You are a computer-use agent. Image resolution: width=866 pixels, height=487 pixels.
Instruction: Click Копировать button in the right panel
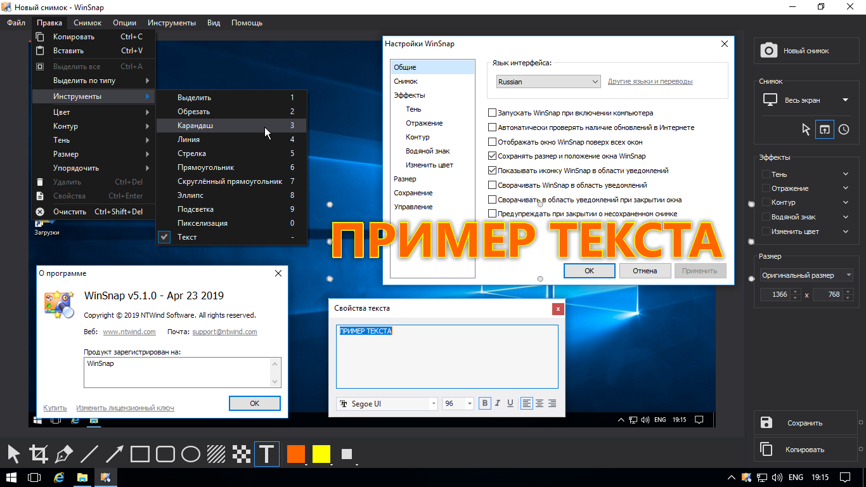tap(806, 450)
